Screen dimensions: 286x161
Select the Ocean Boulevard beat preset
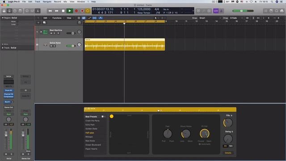pyautogui.click(x=93, y=145)
